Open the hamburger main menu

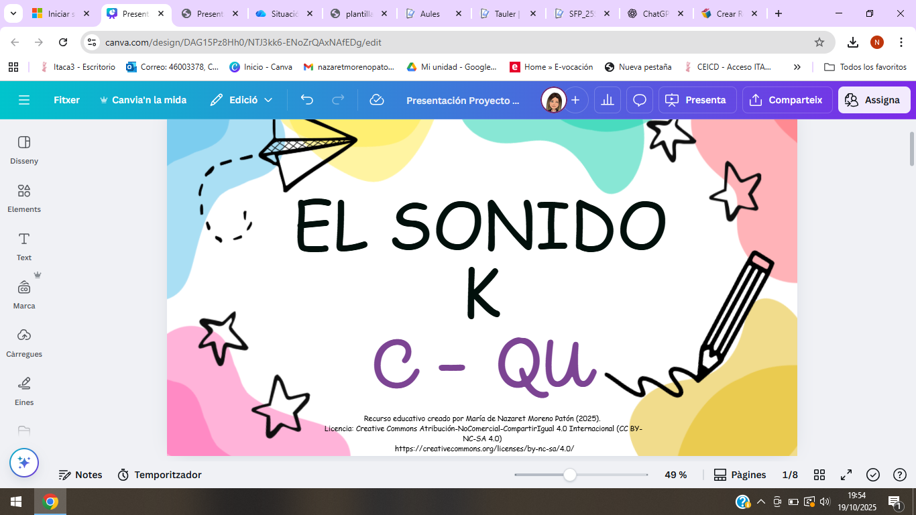click(24, 100)
